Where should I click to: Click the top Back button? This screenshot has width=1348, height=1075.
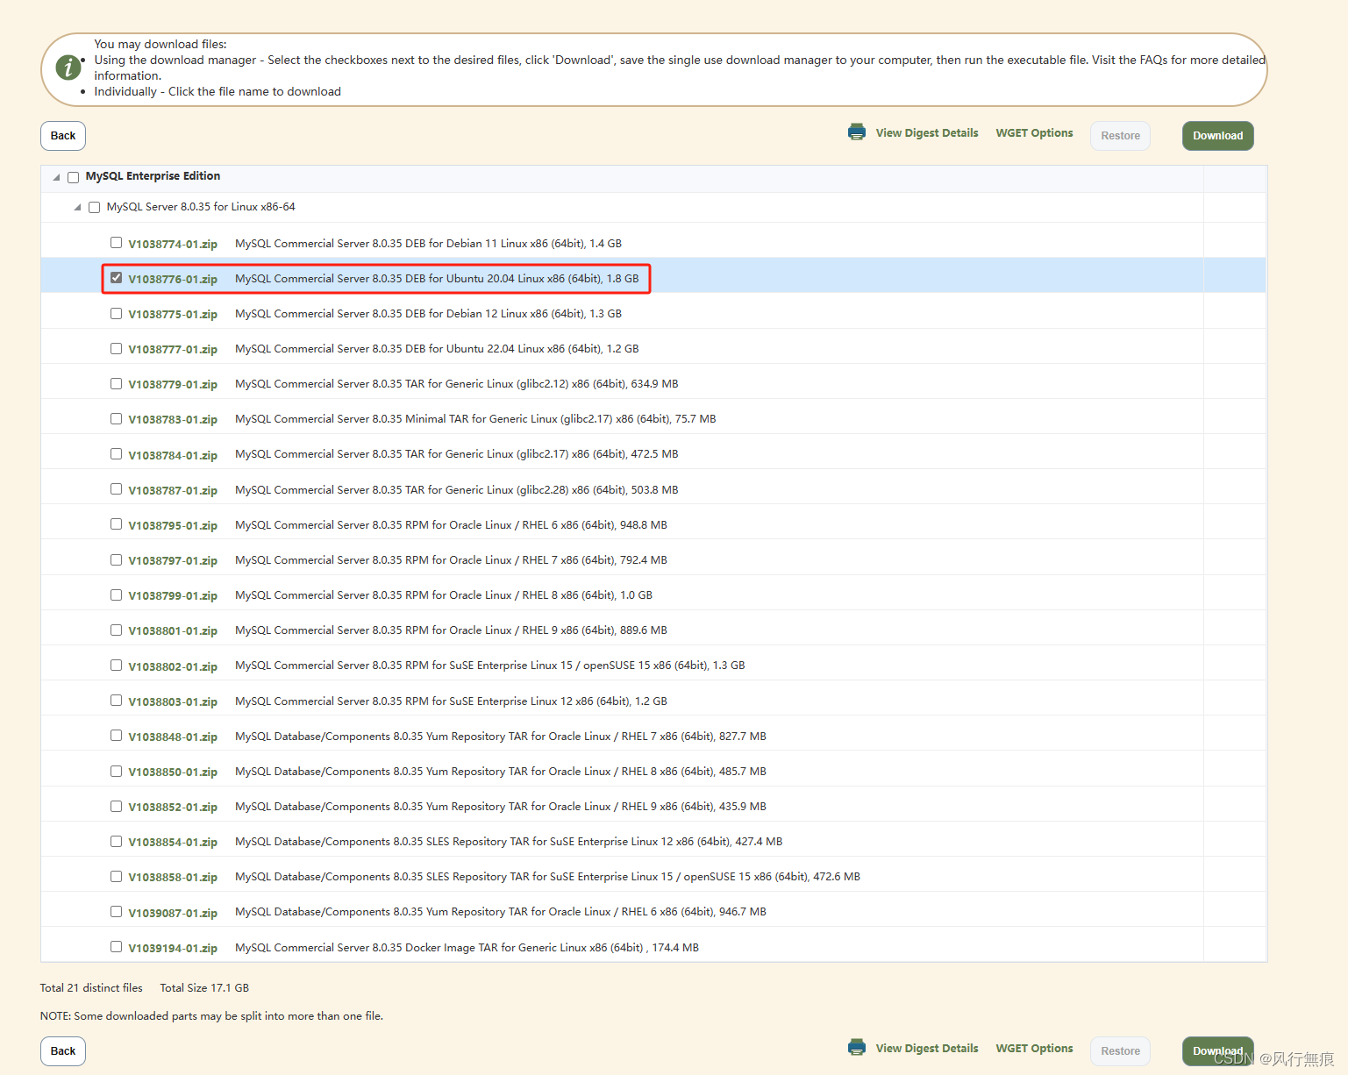[63, 136]
